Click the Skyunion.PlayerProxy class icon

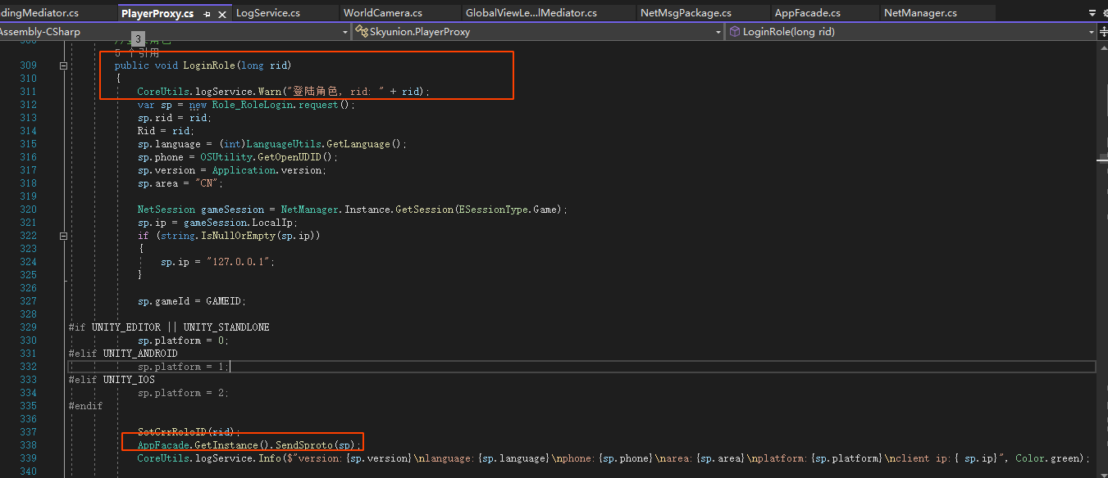point(362,32)
